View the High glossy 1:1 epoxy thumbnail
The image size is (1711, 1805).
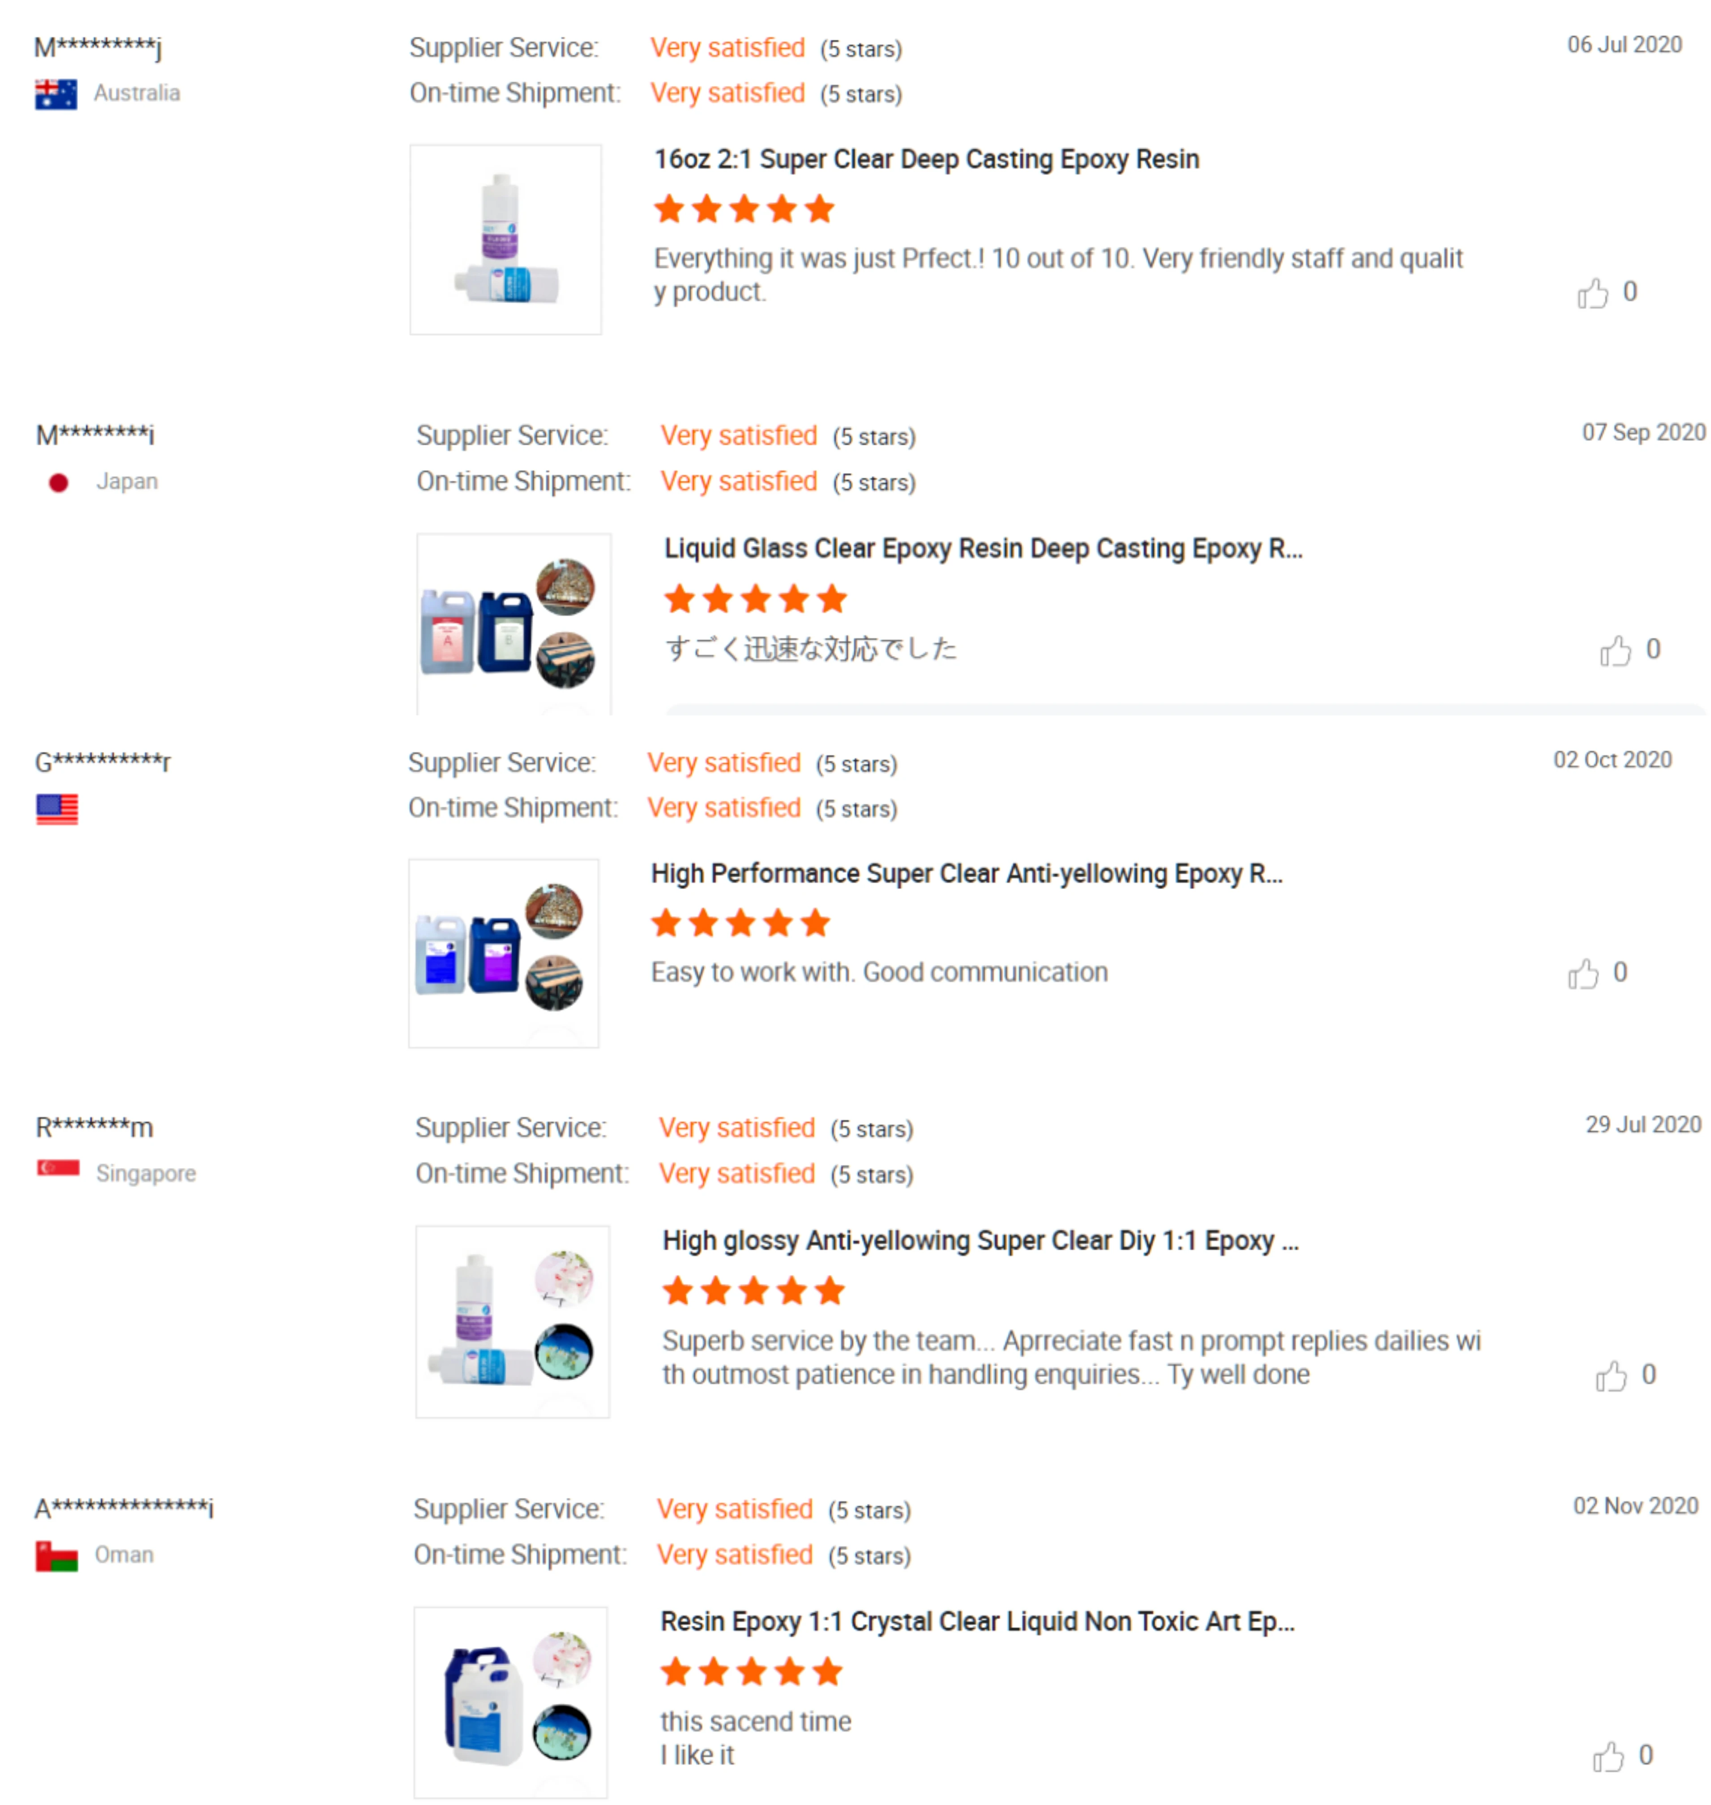point(512,1322)
